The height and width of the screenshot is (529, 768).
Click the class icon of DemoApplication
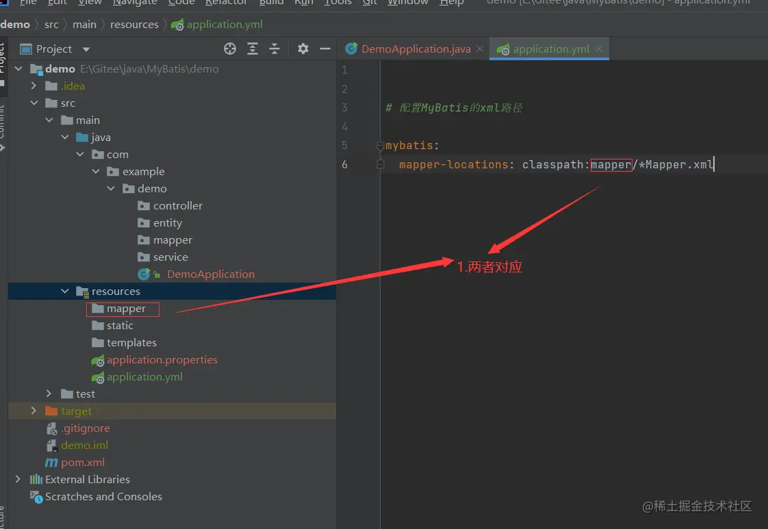(x=144, y=274)
